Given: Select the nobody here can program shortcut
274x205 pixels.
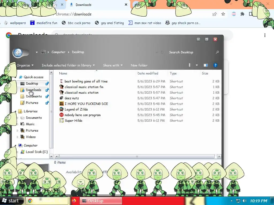Looking at the screenshot, I should 83,115.
